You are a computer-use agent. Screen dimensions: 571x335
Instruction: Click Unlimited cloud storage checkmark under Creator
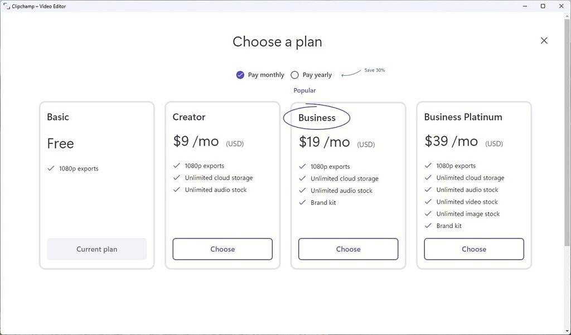click(x=176, y=178)
